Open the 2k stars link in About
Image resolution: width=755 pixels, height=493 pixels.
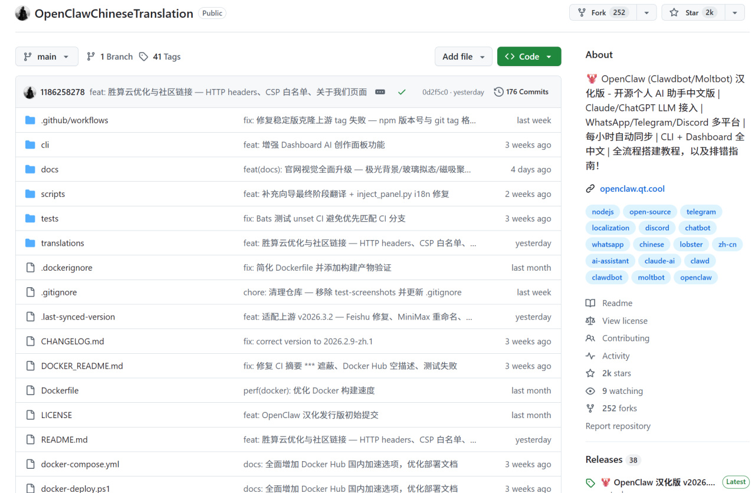click(616, 373)
